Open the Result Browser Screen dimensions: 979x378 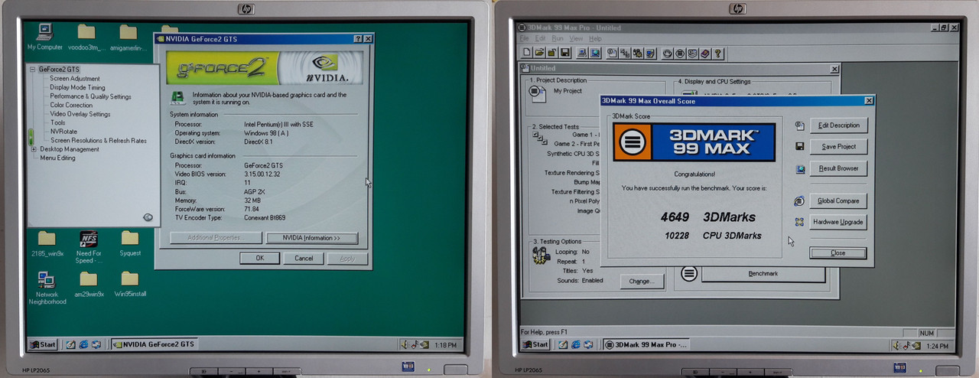(838, 168)
